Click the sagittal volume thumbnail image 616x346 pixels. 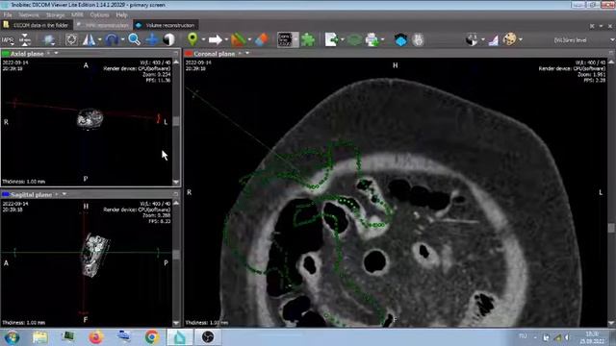pos(95,256)
